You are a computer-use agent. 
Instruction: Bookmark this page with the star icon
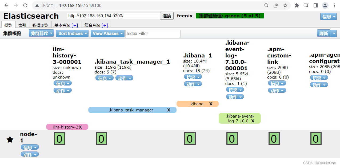coord(285,5)
